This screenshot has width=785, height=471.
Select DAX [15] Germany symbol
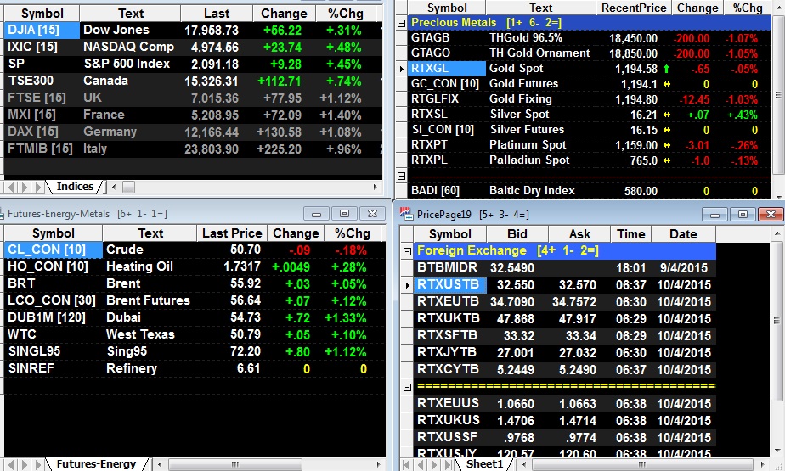tap(42, 132)
